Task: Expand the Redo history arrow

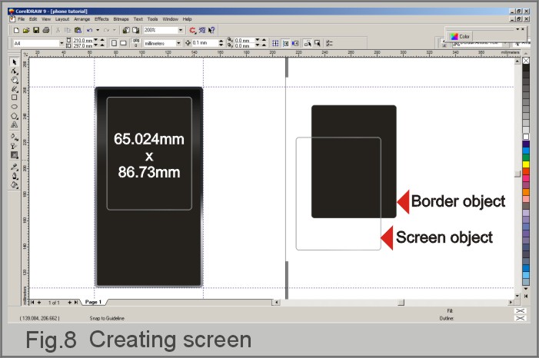Action: 115,30
